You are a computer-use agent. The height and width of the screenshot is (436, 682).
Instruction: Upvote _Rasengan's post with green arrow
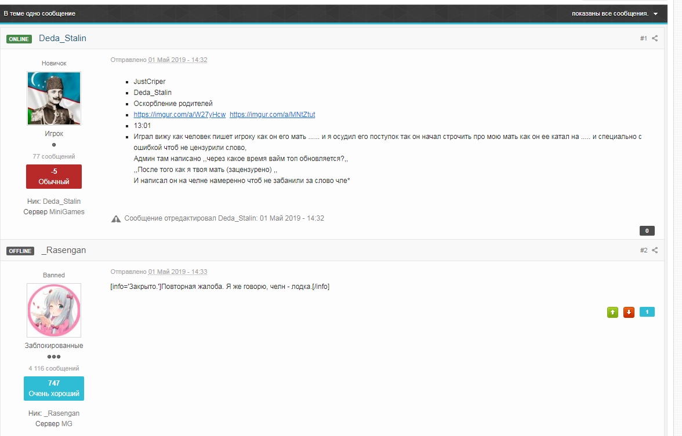pos(612,312)
